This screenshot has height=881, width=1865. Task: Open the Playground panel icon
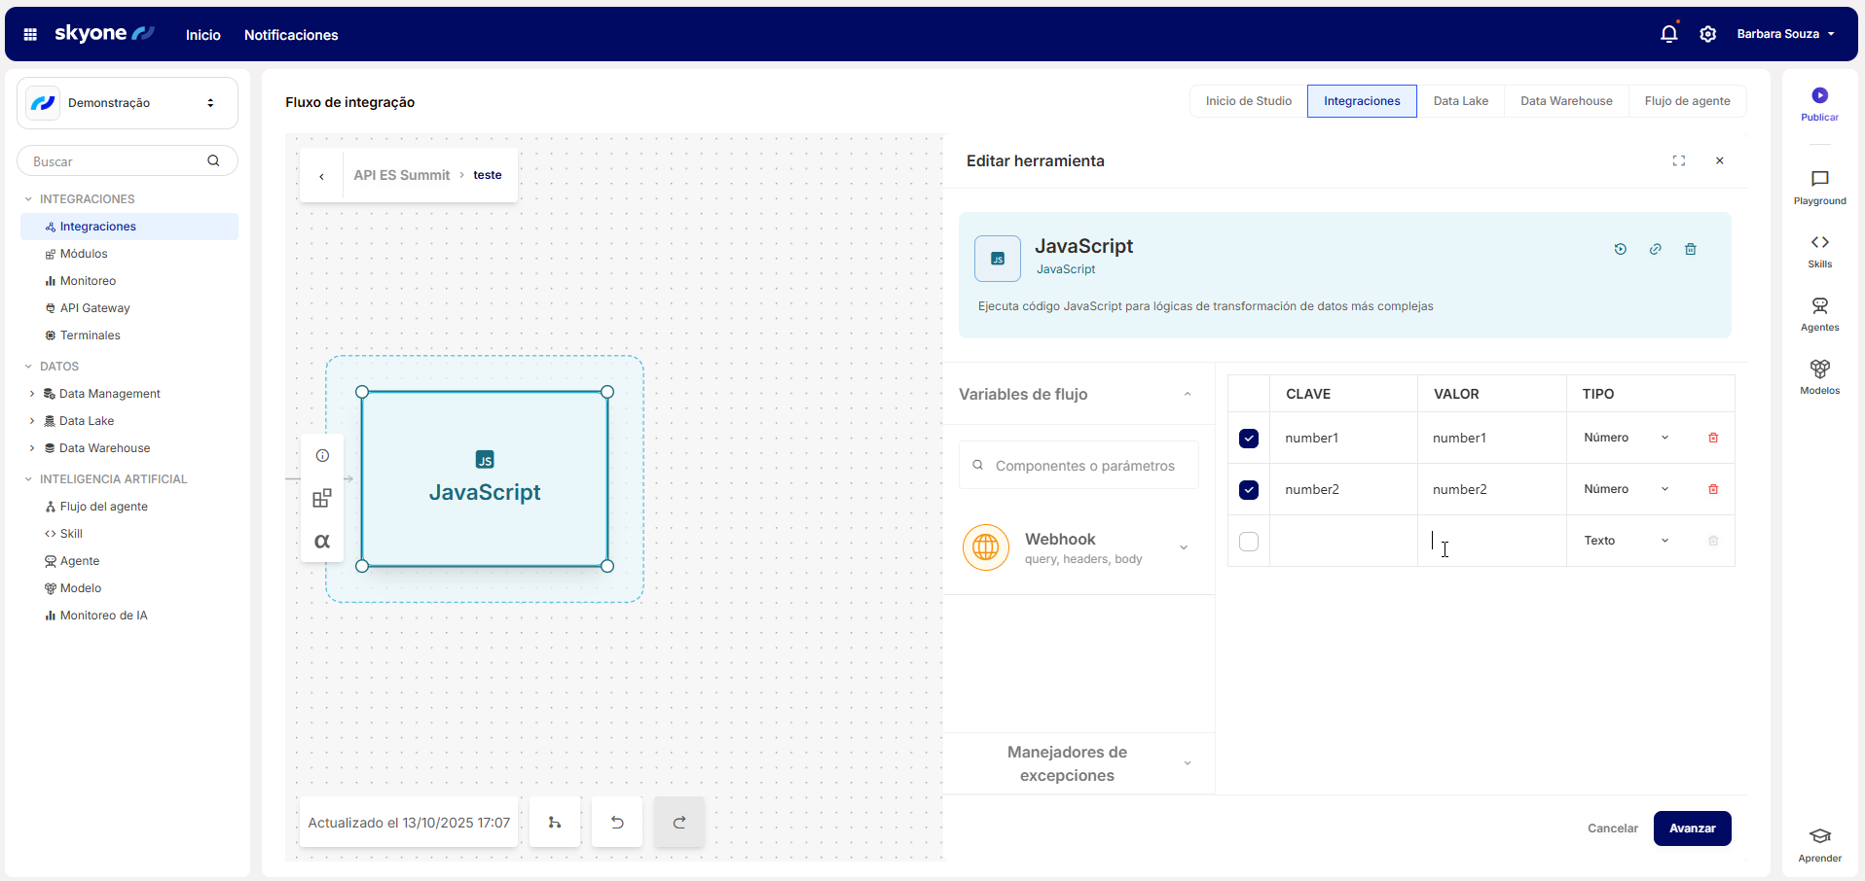click(x=1819, y=179)
